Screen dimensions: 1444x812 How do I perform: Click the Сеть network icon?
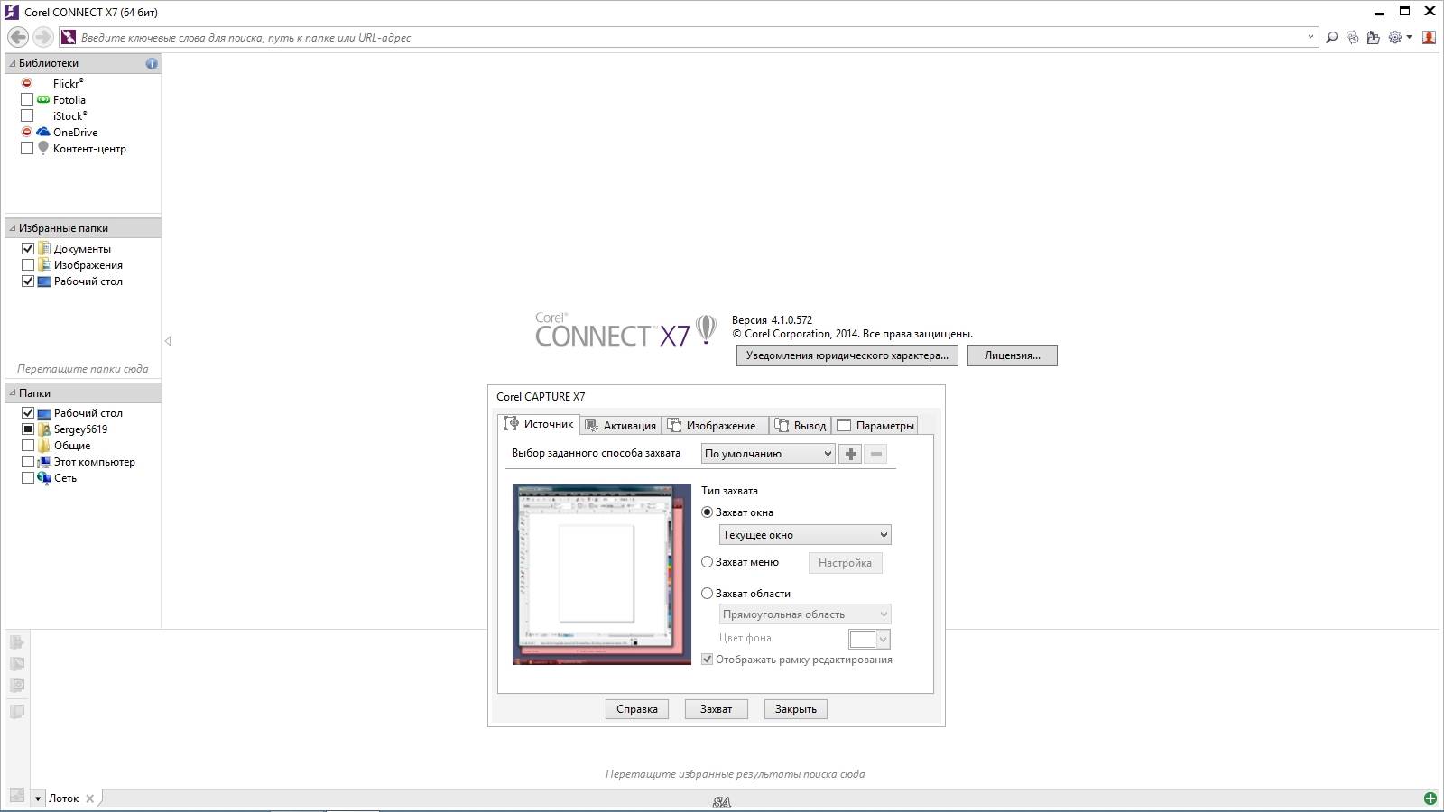click(x=44, y=478)
